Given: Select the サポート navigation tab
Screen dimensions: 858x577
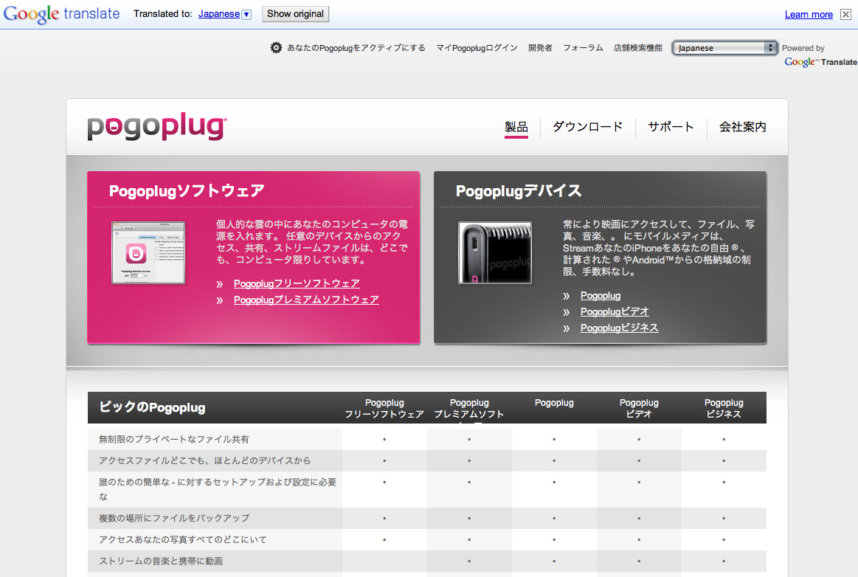Looking at the screenshot, I should (x=671, y=127).
